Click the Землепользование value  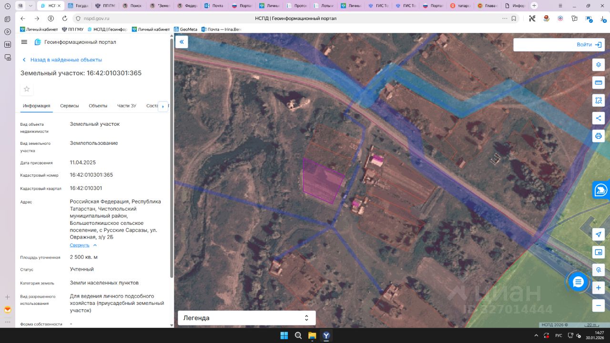click(x=94, y=143)
